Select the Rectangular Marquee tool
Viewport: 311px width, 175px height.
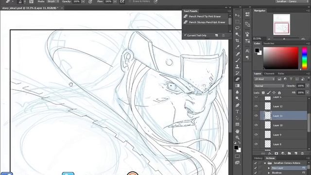(237, 21)
